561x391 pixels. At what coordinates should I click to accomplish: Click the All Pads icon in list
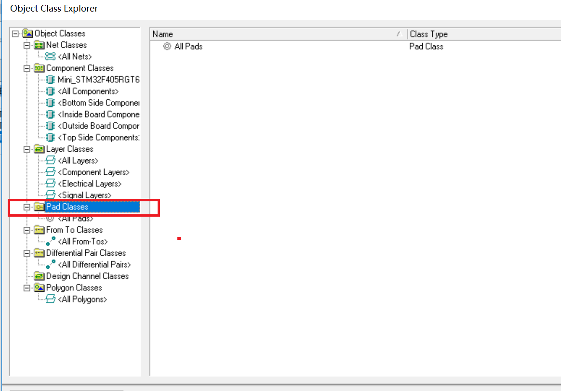(167, 47)
